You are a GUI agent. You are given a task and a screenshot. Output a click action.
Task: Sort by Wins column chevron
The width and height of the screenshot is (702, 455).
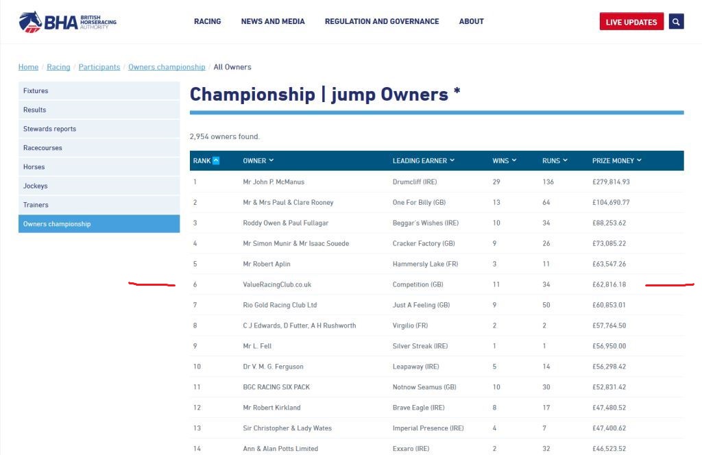pyautogui.click(x=514, y=160)
